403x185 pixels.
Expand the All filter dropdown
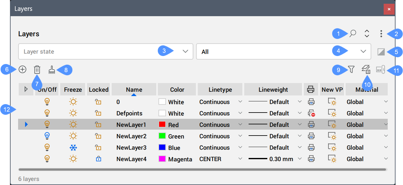(363, 51)
